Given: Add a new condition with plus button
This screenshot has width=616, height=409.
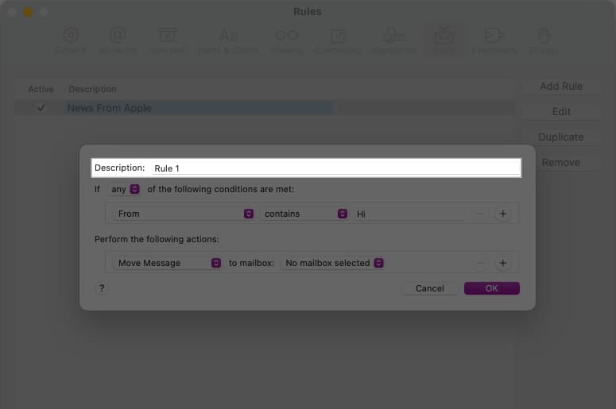Looking at the screenshot, I should (x=503, y=214).
